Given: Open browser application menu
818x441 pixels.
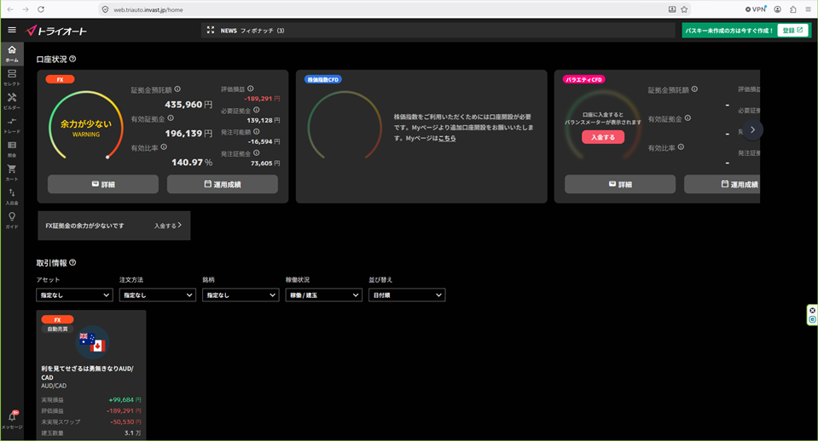Looking at the screenshot, I should coord(808,9).
